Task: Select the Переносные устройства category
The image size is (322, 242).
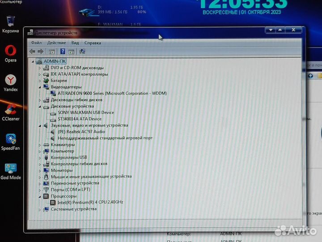Action: 75,183
